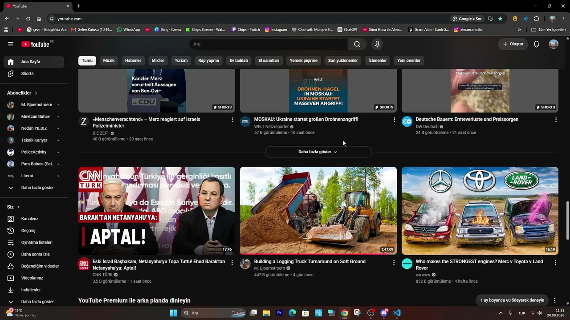The height and width of the screenshot is (320, 570).
Task: Select the El sanatları filter chip
Action: 269,60
